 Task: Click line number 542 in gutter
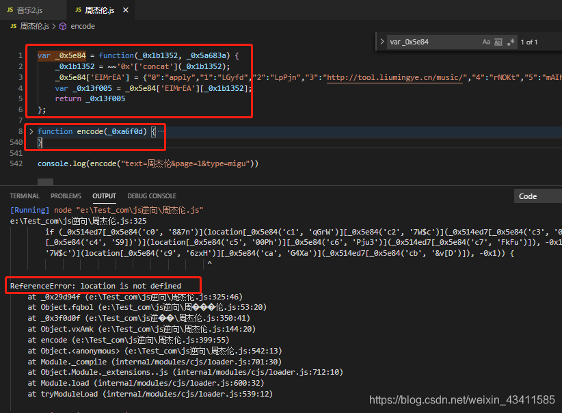tap(16, 163)
